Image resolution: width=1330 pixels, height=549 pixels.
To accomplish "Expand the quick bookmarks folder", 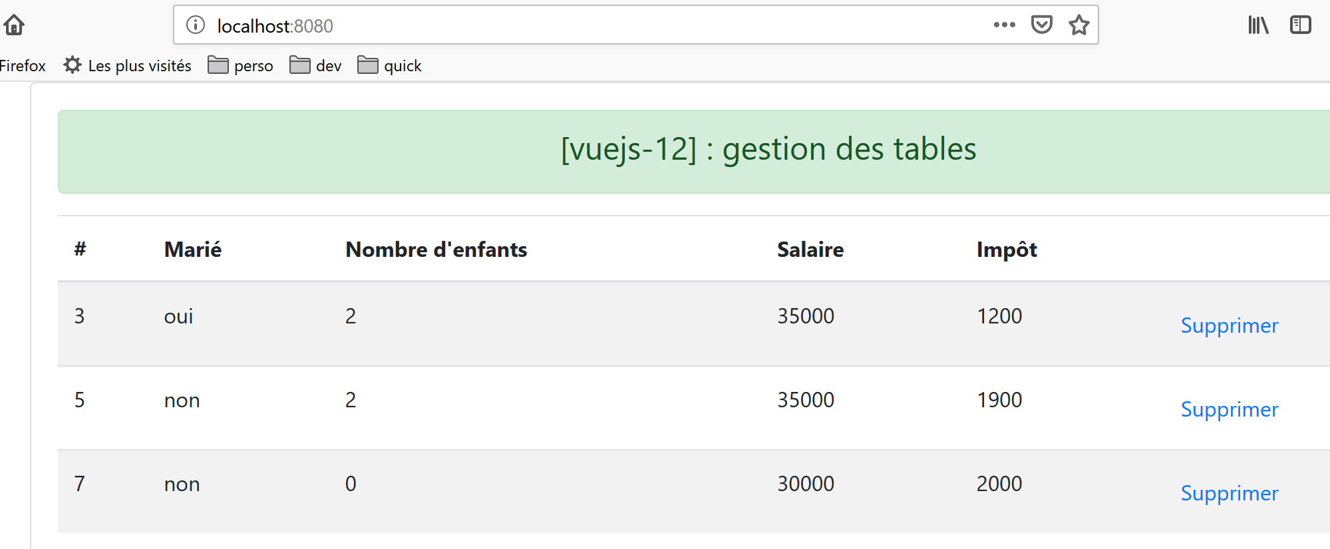I will tap(390, 65).
